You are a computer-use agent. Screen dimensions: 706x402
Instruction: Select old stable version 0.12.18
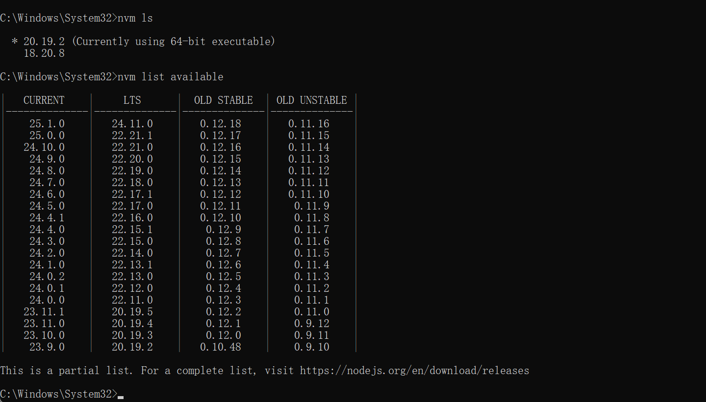tap(221, 124)
